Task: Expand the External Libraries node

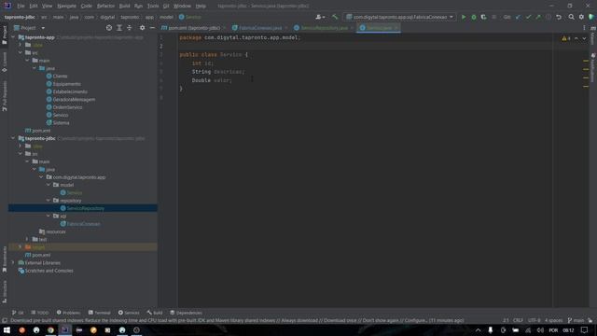Action: (x=13, y=263)
